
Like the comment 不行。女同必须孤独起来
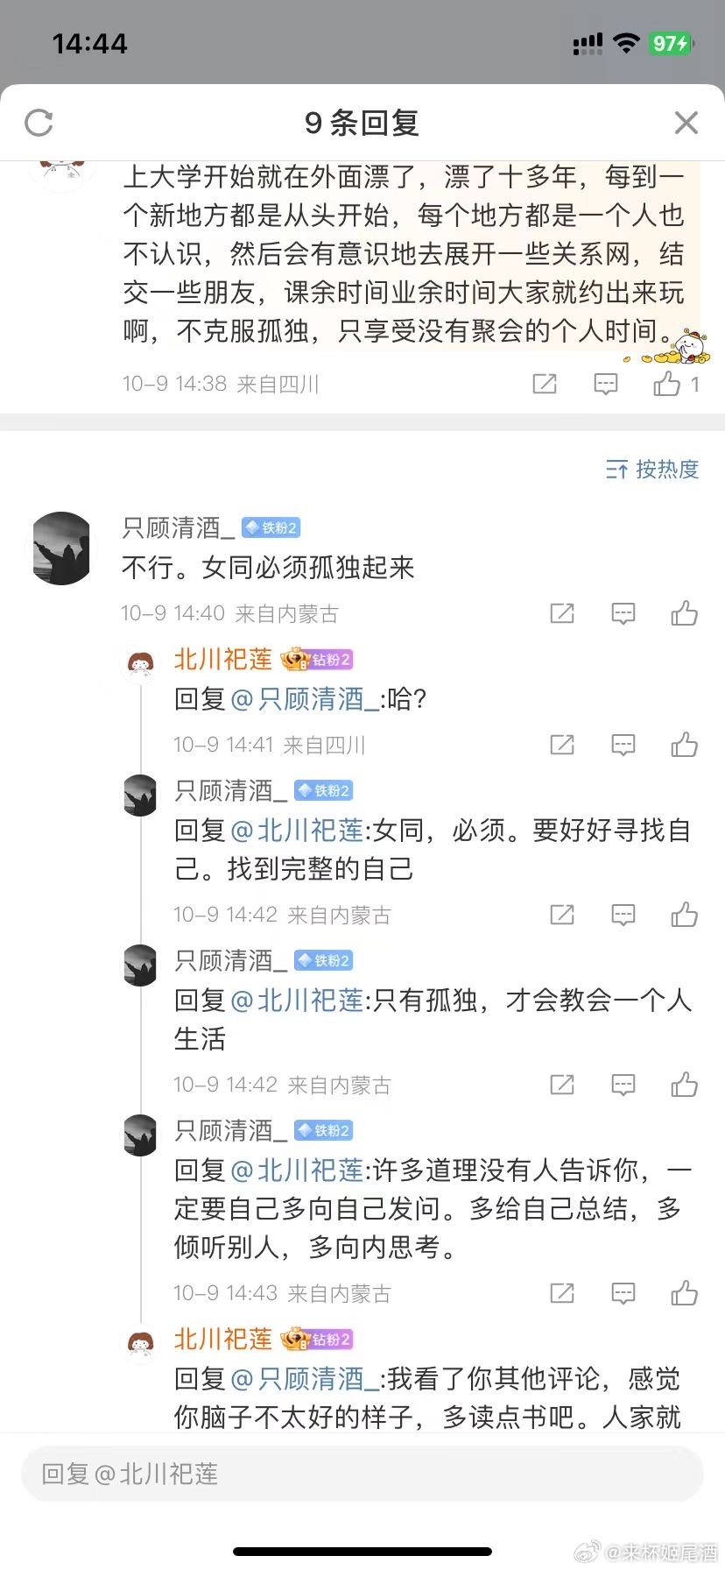click(x=684, y=613)
